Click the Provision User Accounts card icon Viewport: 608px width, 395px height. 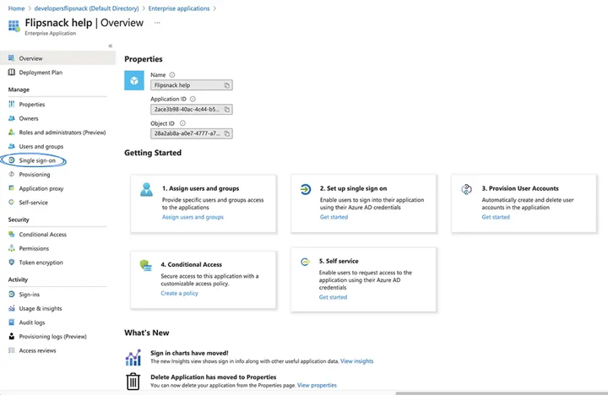tap(466, 189)
